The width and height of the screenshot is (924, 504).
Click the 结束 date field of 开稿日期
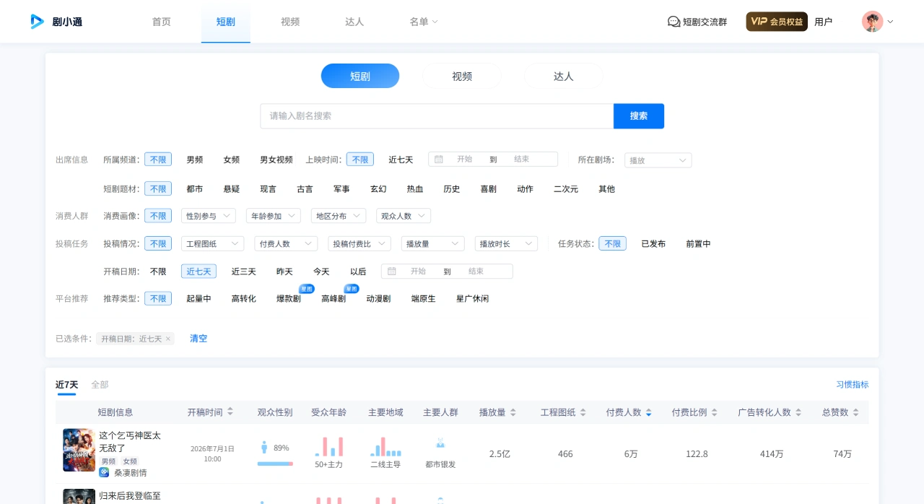pyautogui.click(x=476, y=271)
